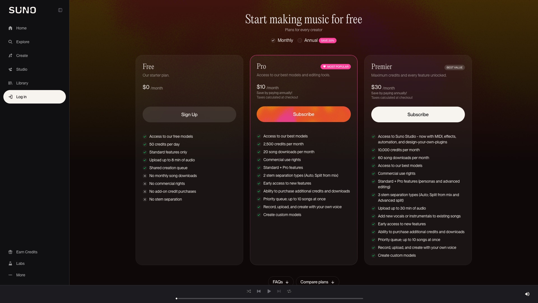Click the Create music note icon
This screenshot has height=303, width=538.
coord(10,56)
